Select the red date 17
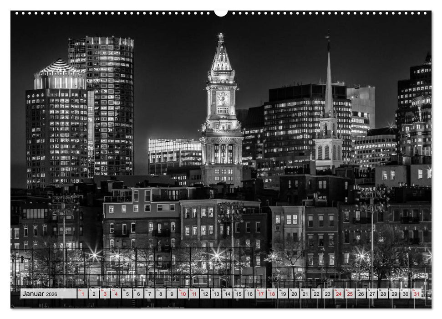Image resolution: width=442 pixels, height=319 pixels. coord(261,293)
